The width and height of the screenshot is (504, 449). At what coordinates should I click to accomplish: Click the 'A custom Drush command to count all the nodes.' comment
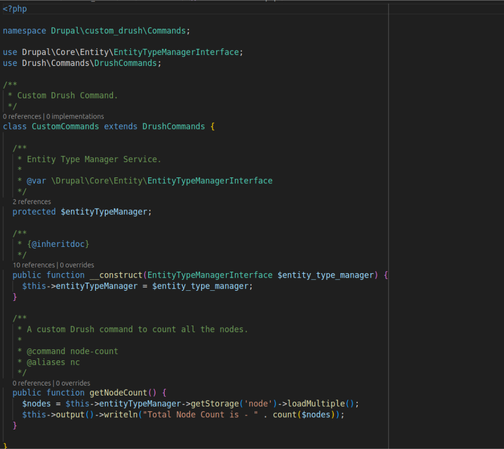[137, 330]
